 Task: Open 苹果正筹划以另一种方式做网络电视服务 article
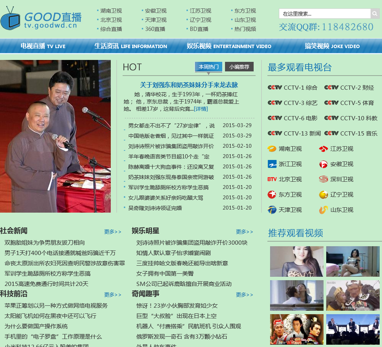click(x=56, y=306)
